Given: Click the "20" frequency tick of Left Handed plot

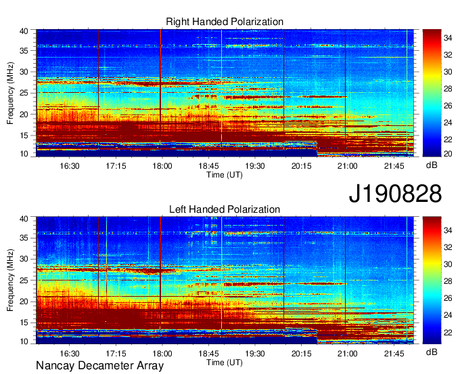Looking at the screenshot, I should [24, 302].
